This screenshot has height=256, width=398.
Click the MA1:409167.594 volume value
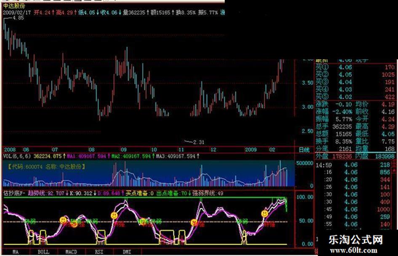[87, 156]
